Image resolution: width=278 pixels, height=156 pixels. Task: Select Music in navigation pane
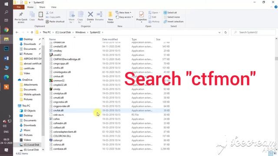(27, 130)
